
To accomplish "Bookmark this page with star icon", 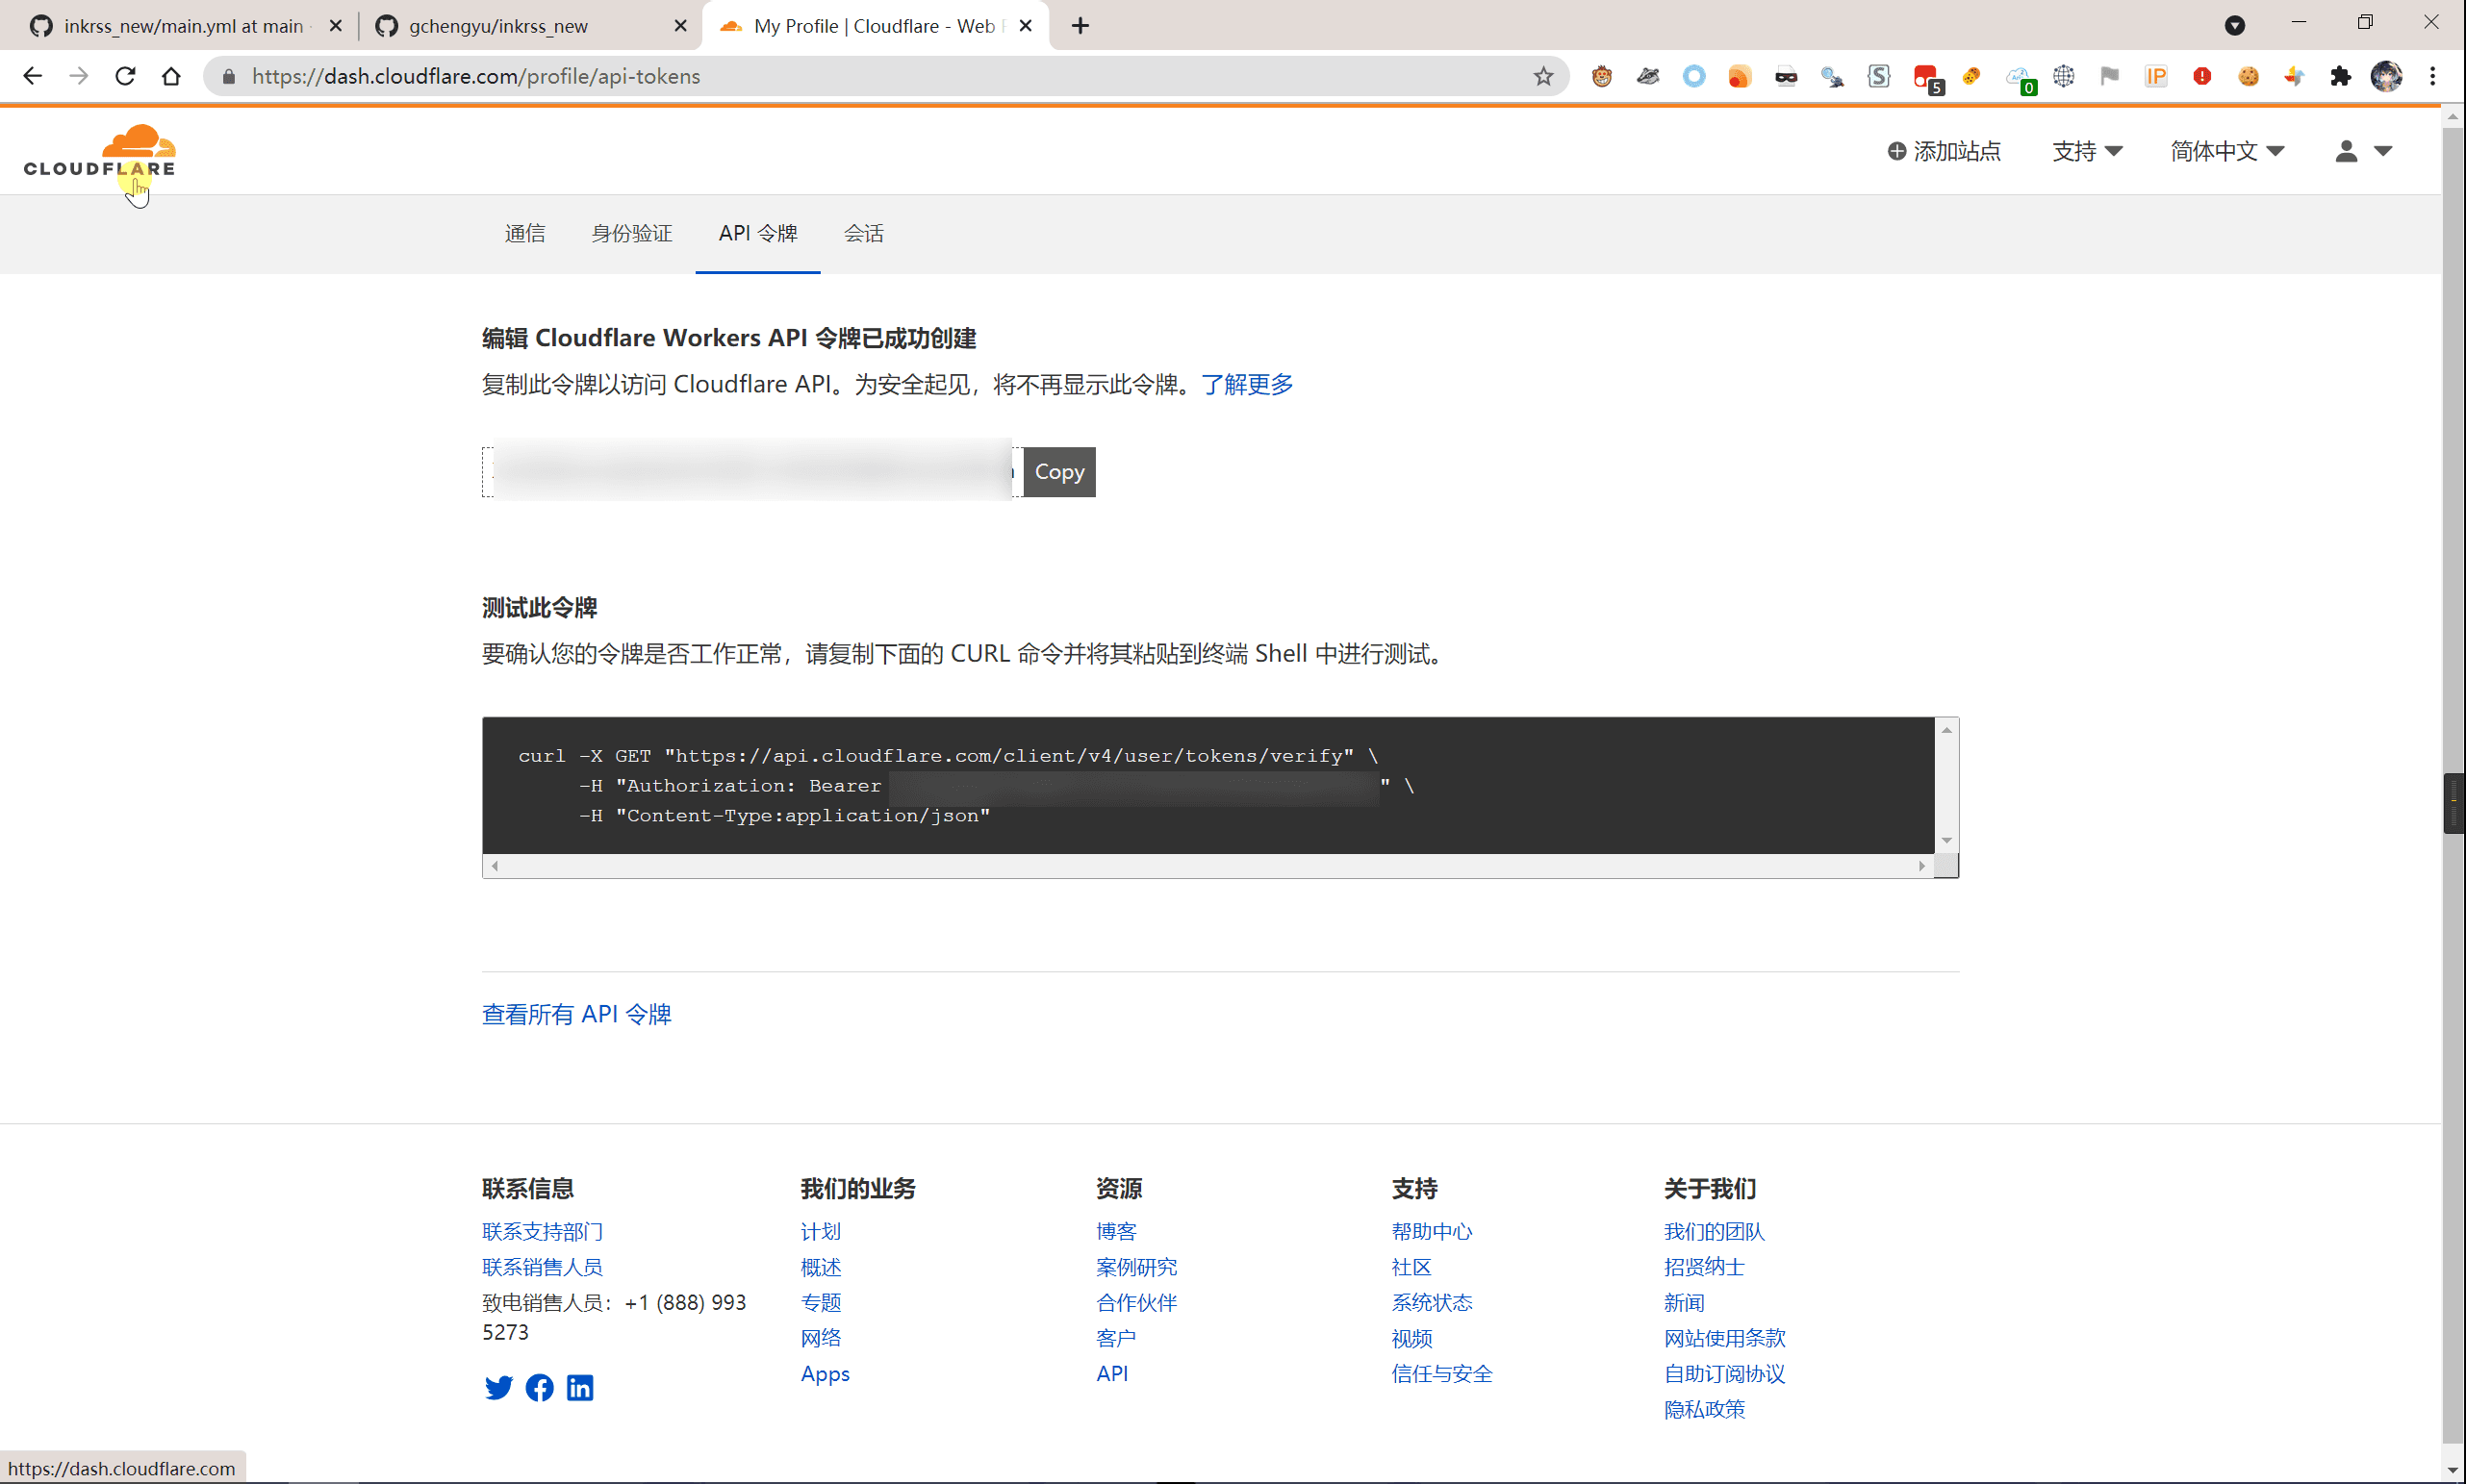I will [x=1542, y=76].
